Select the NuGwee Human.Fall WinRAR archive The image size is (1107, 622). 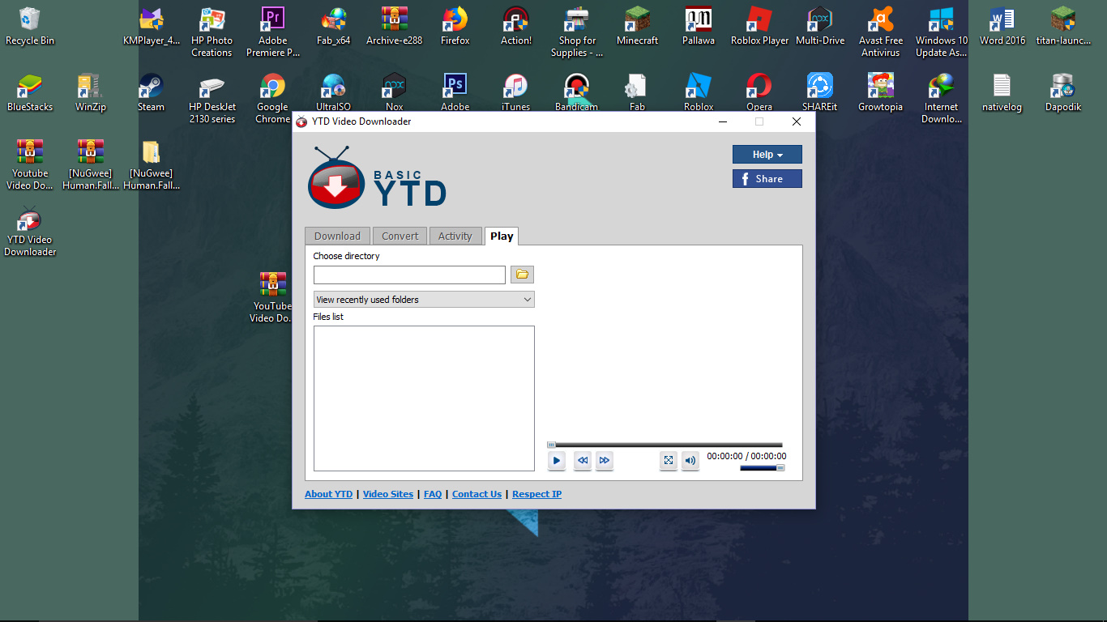click(x=91, y=165)
